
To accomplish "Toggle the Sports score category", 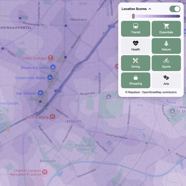I will coord(166,63).
